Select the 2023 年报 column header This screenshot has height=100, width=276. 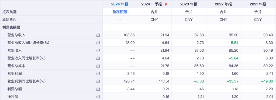click(x=189, y=4)
